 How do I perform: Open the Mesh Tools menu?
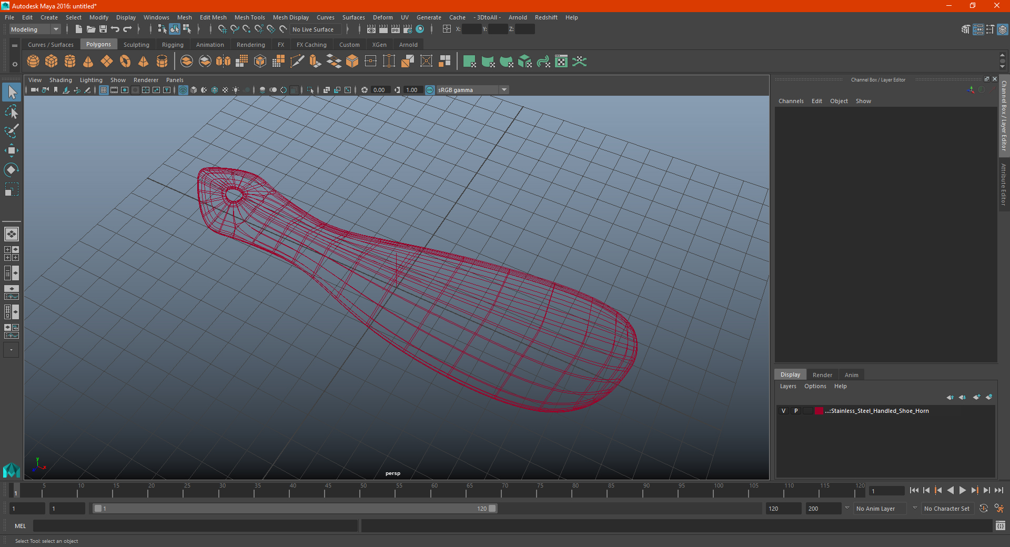pos(249,17)
